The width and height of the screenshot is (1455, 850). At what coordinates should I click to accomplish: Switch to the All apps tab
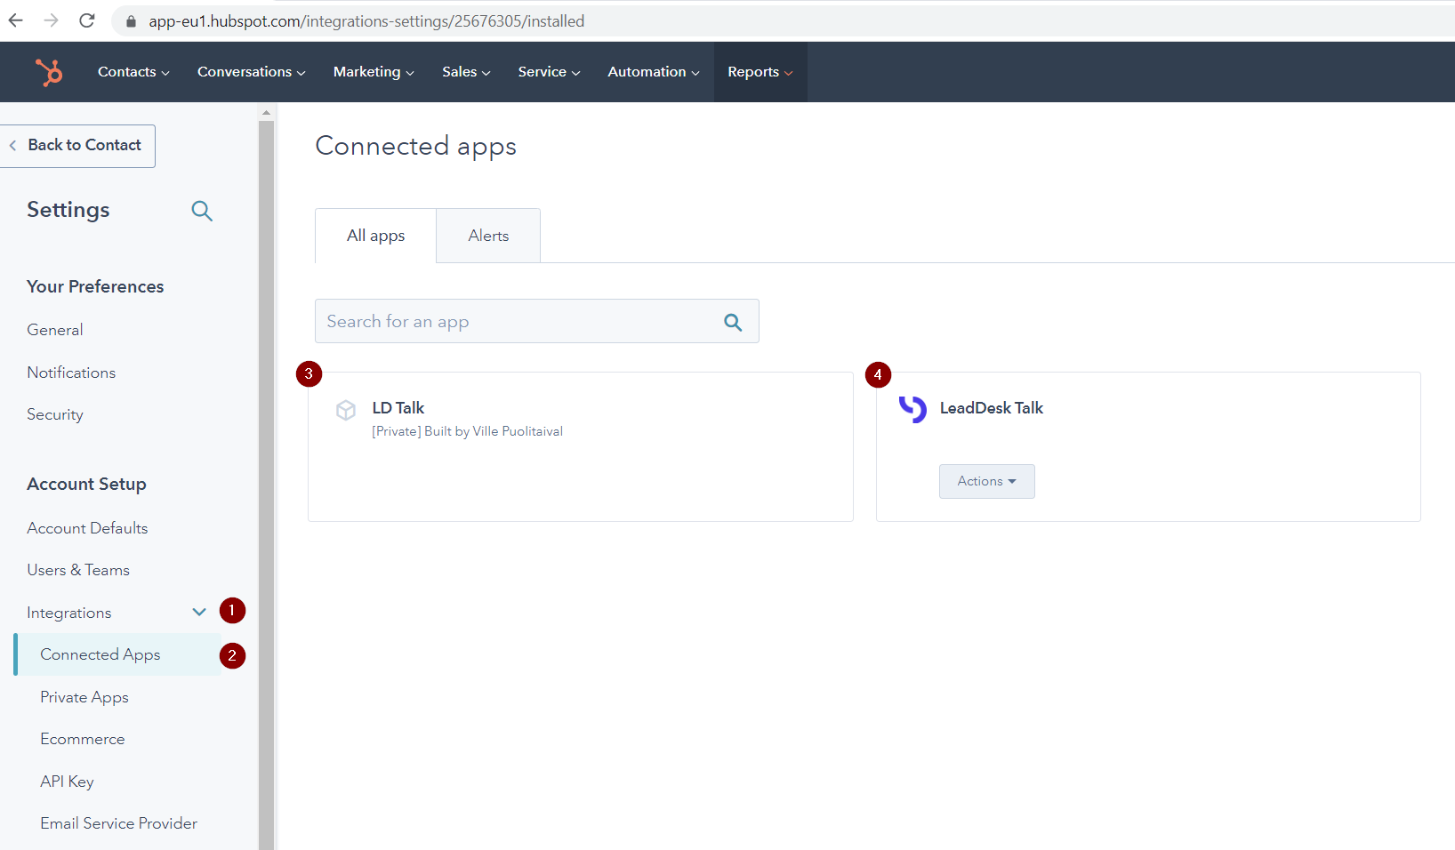[375, 236]
